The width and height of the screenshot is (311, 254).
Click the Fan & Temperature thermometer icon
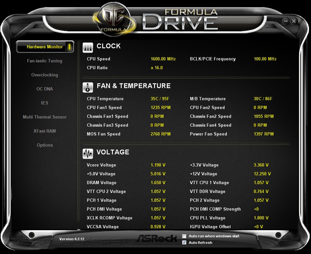[88, 87]
